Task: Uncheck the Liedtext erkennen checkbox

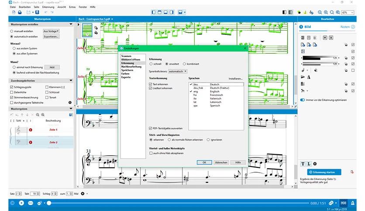Action: point(150,88)
